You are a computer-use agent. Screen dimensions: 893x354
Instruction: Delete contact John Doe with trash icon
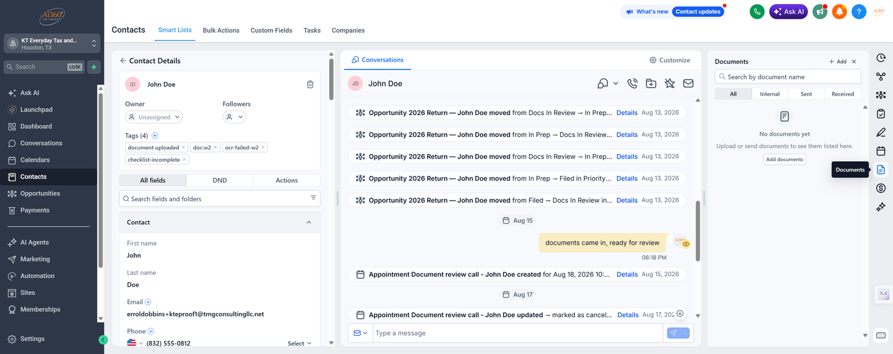point(310,84)
